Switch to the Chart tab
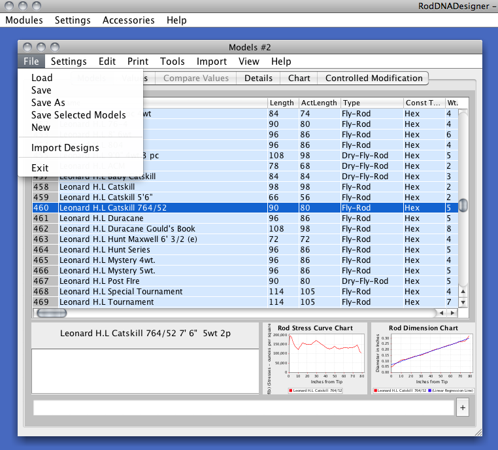 click(x=299, y=78)
